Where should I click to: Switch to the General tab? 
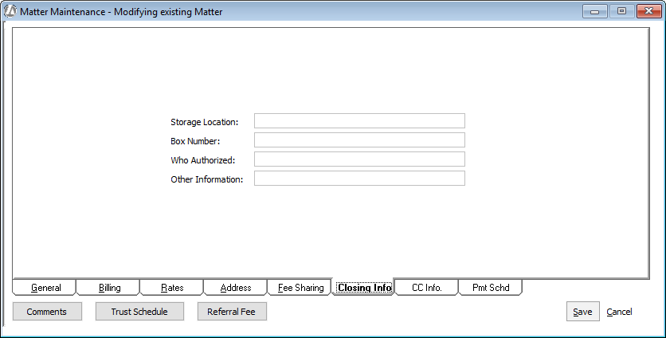pyautogui.click(x=45, y=288)
